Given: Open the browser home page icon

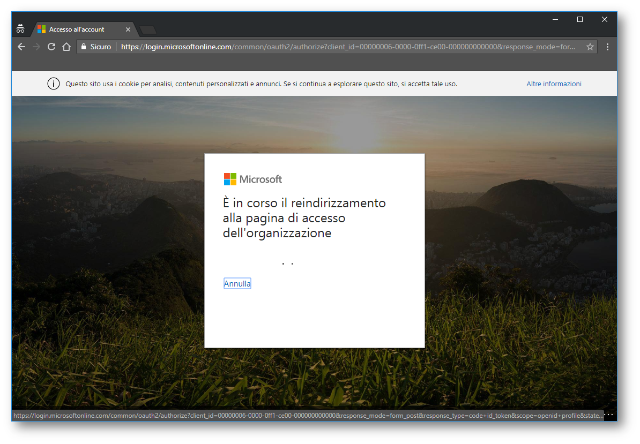Looking at the screenshot, I should click(66, 47).
